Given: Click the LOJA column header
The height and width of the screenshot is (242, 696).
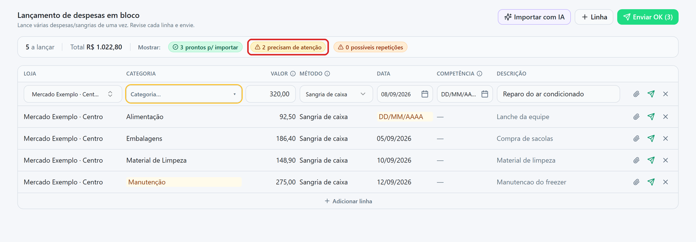Looking at the screenshot, I should (x=30, y=74).
